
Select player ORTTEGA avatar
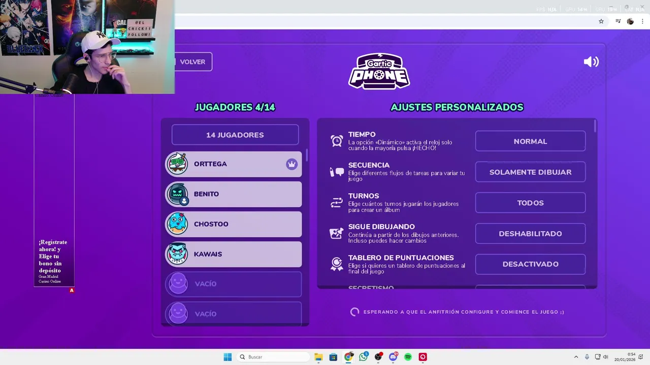177,164
